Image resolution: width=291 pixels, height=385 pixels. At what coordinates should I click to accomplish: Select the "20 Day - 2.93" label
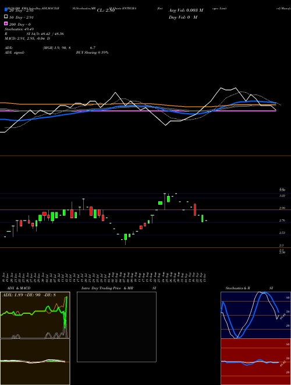(21, 10)
